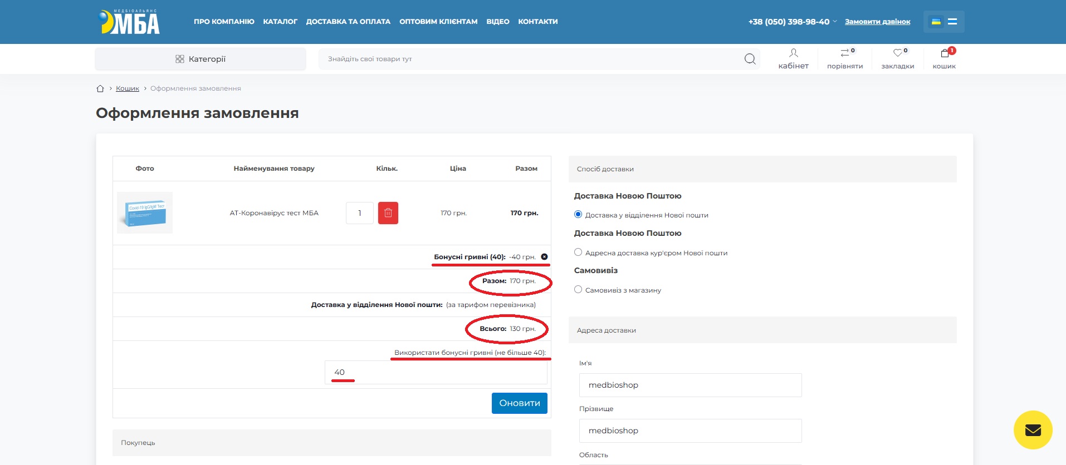Viewport: 1066px width, 465px height.
Task: Select delivery to Nova Poshta branch
Action: 578,215
